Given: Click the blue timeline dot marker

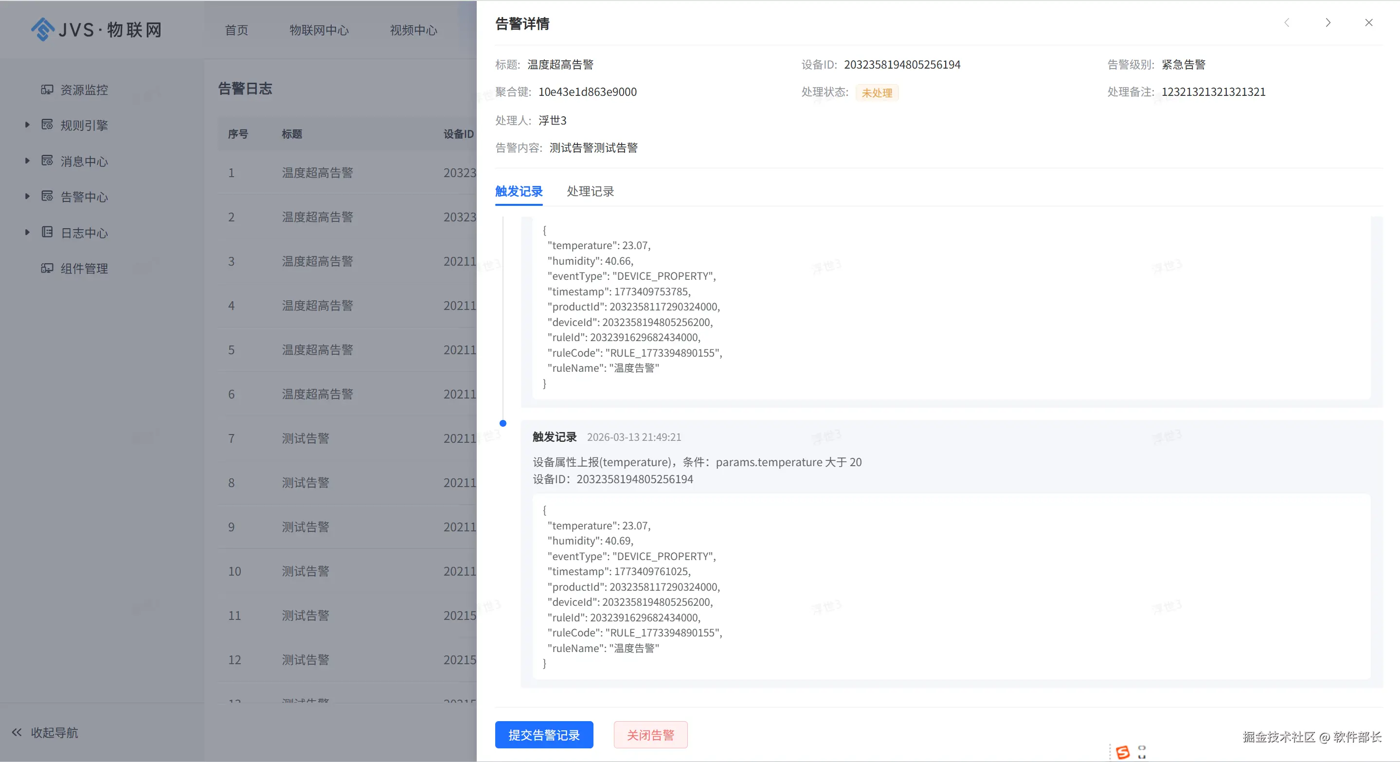Looking at the screenshot, I should click(503, 423).
